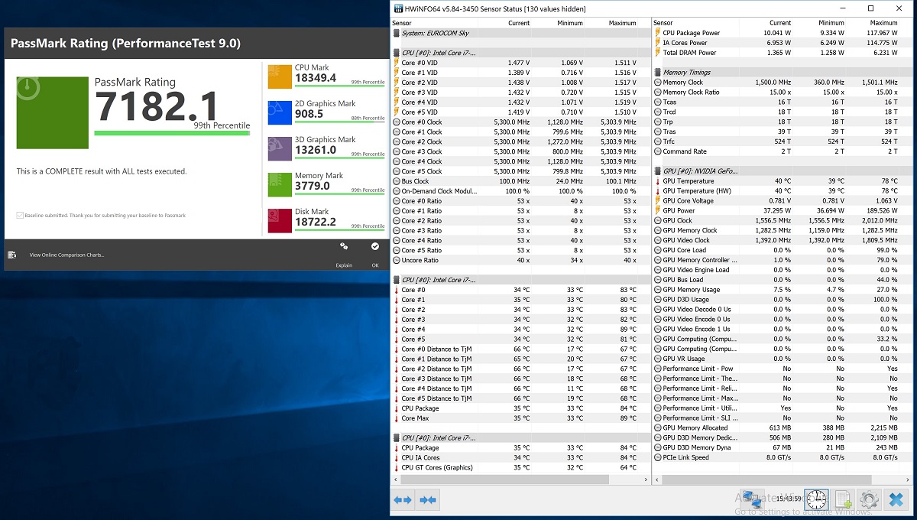Select the blue 2D Graphics Mark icon
The image size is (917, 520).
click(x=280, y=112)
